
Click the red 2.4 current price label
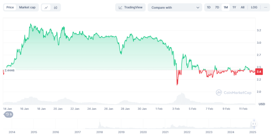(x=259, y=72)
